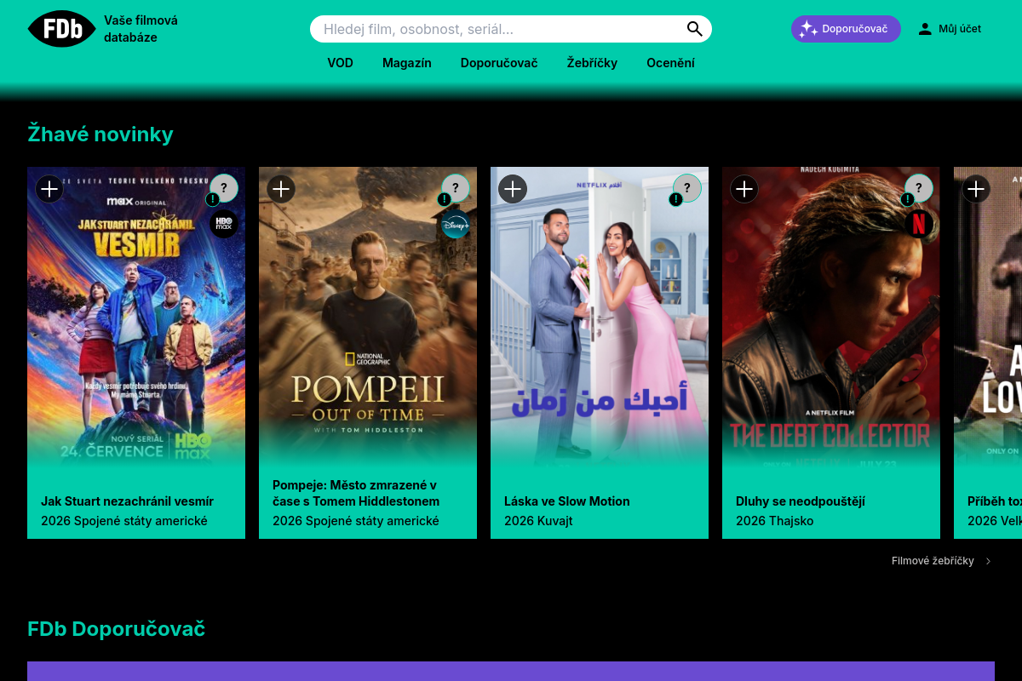This screenshot has height=681, width=1022.
Task: Open the Žebříčky menu
Action: [592, 63]
